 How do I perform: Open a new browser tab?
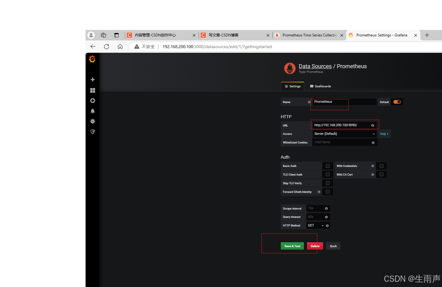tap(427, 35)
